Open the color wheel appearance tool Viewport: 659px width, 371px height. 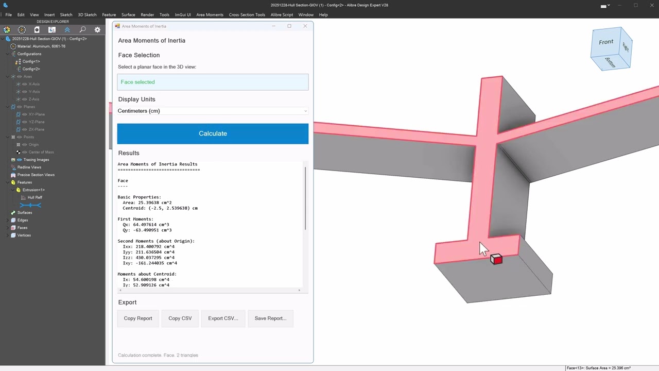(7, 30)
